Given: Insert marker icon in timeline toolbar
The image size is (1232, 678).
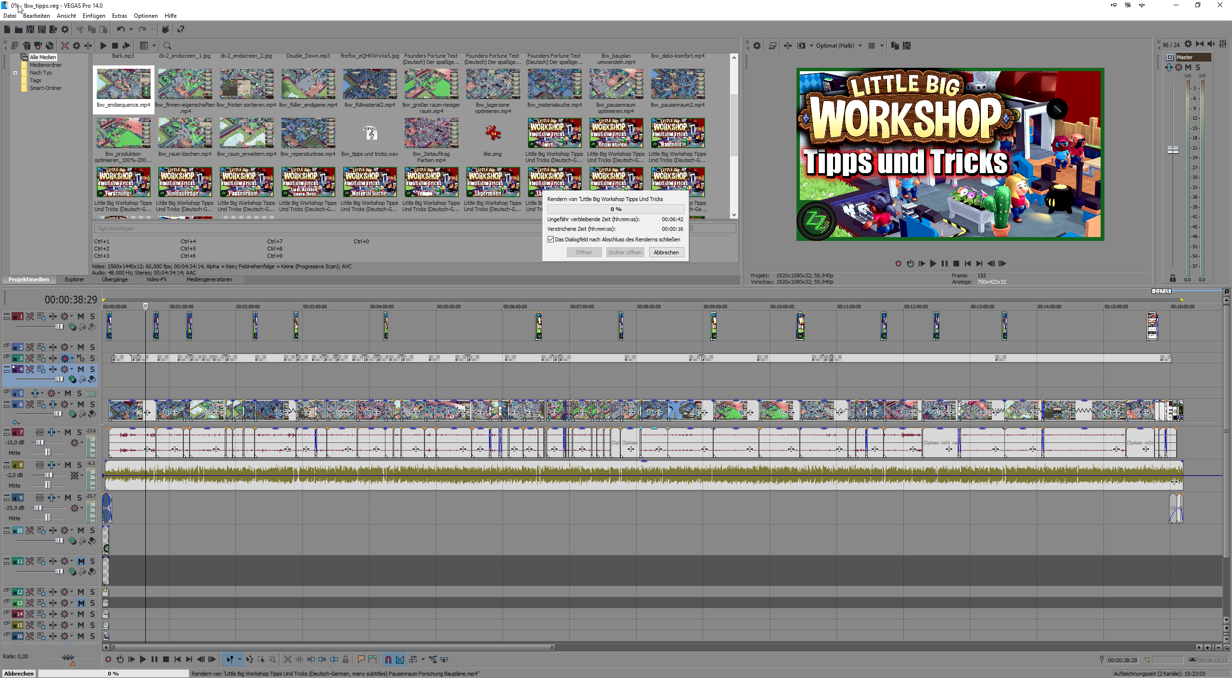Looking at the screenshot, I should pyautogui.click(x=361, y=659).
